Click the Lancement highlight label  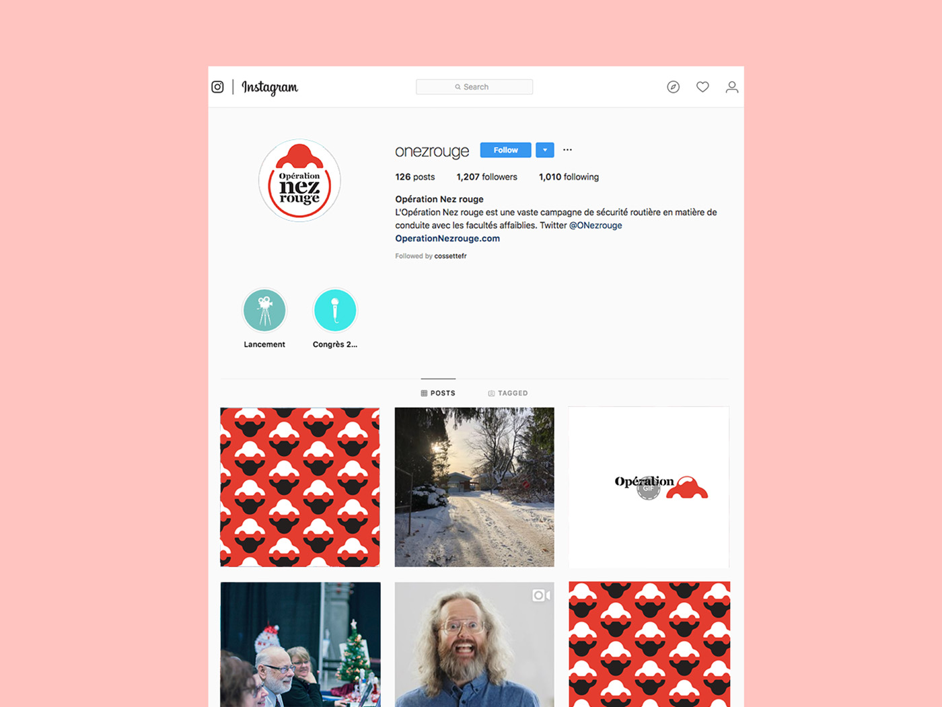pos(264,344)
